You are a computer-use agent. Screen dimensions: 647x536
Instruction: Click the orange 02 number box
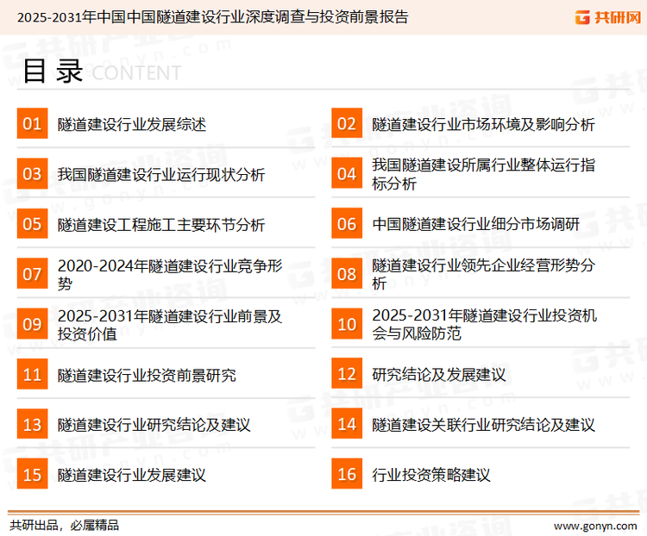347,123
